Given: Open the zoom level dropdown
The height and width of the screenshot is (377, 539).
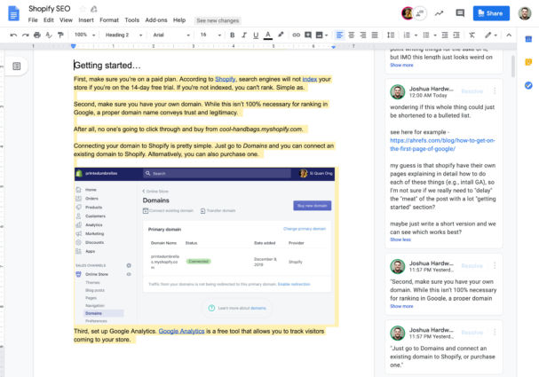Looking at the screenshot, I should [x=86, y=35].
